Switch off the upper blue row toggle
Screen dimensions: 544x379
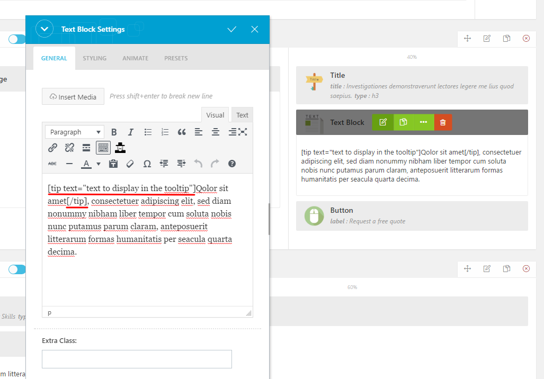coord(17,39)
